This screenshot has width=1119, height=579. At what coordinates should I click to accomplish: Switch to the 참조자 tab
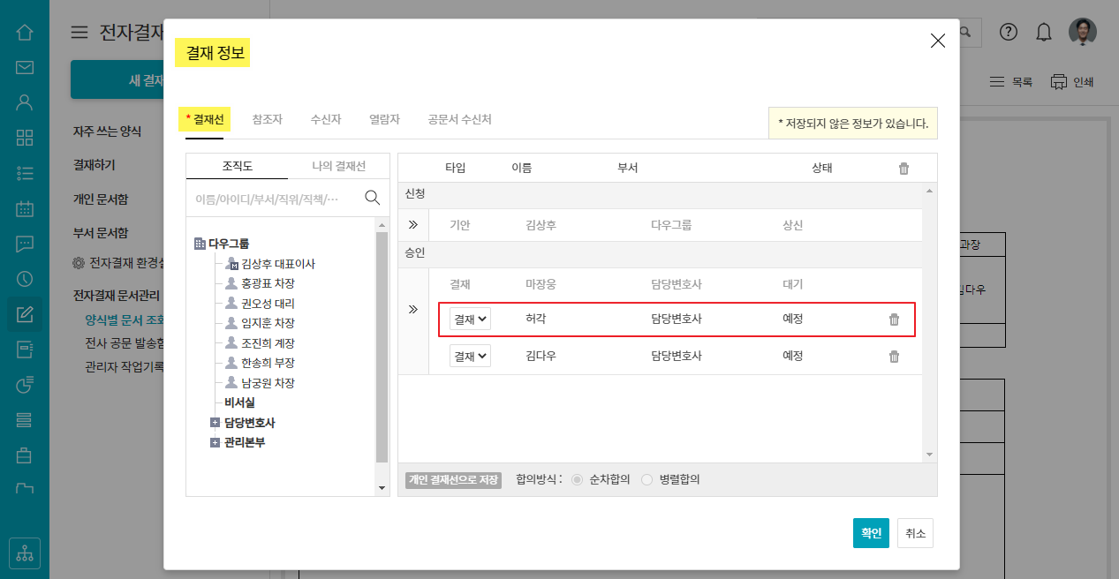(267, 119)
